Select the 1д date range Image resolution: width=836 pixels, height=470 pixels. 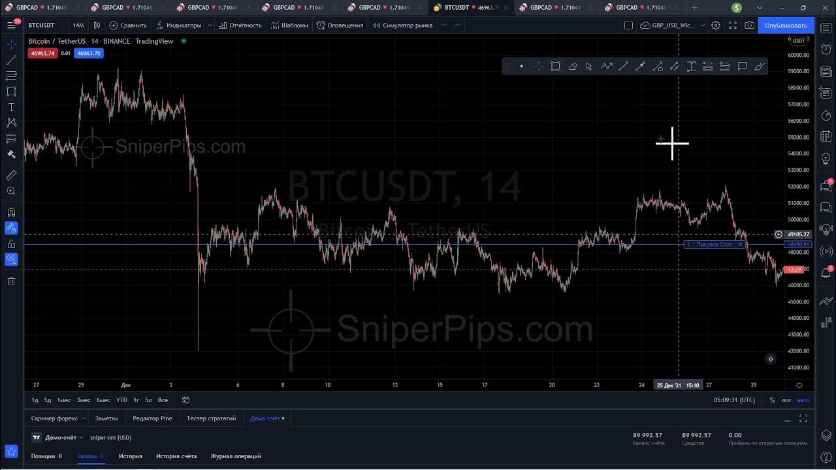click(x=35, y=400)
